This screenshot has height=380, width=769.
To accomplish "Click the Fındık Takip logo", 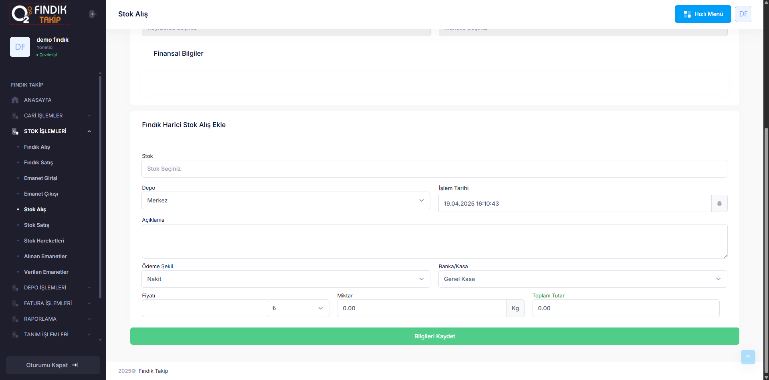I will point(40,14).
